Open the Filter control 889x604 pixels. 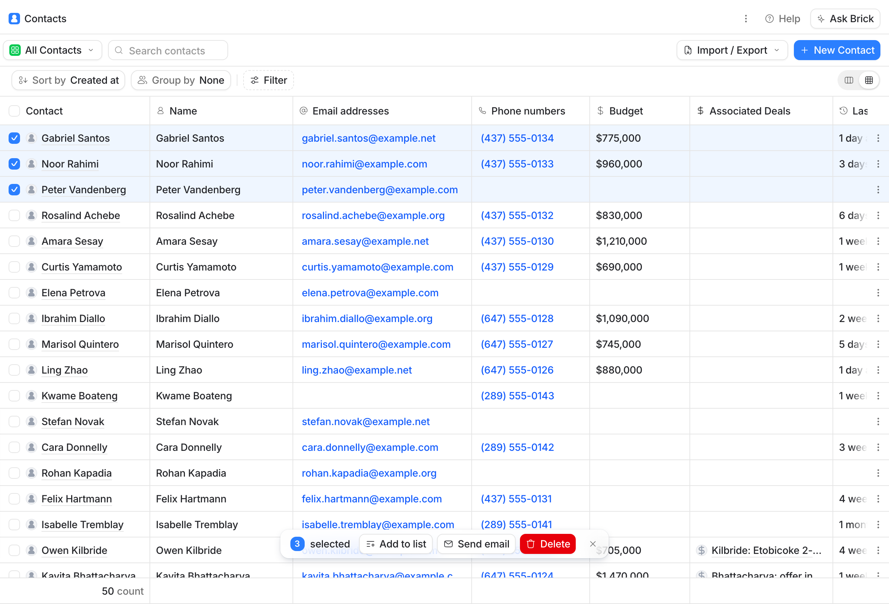(269, 80)
